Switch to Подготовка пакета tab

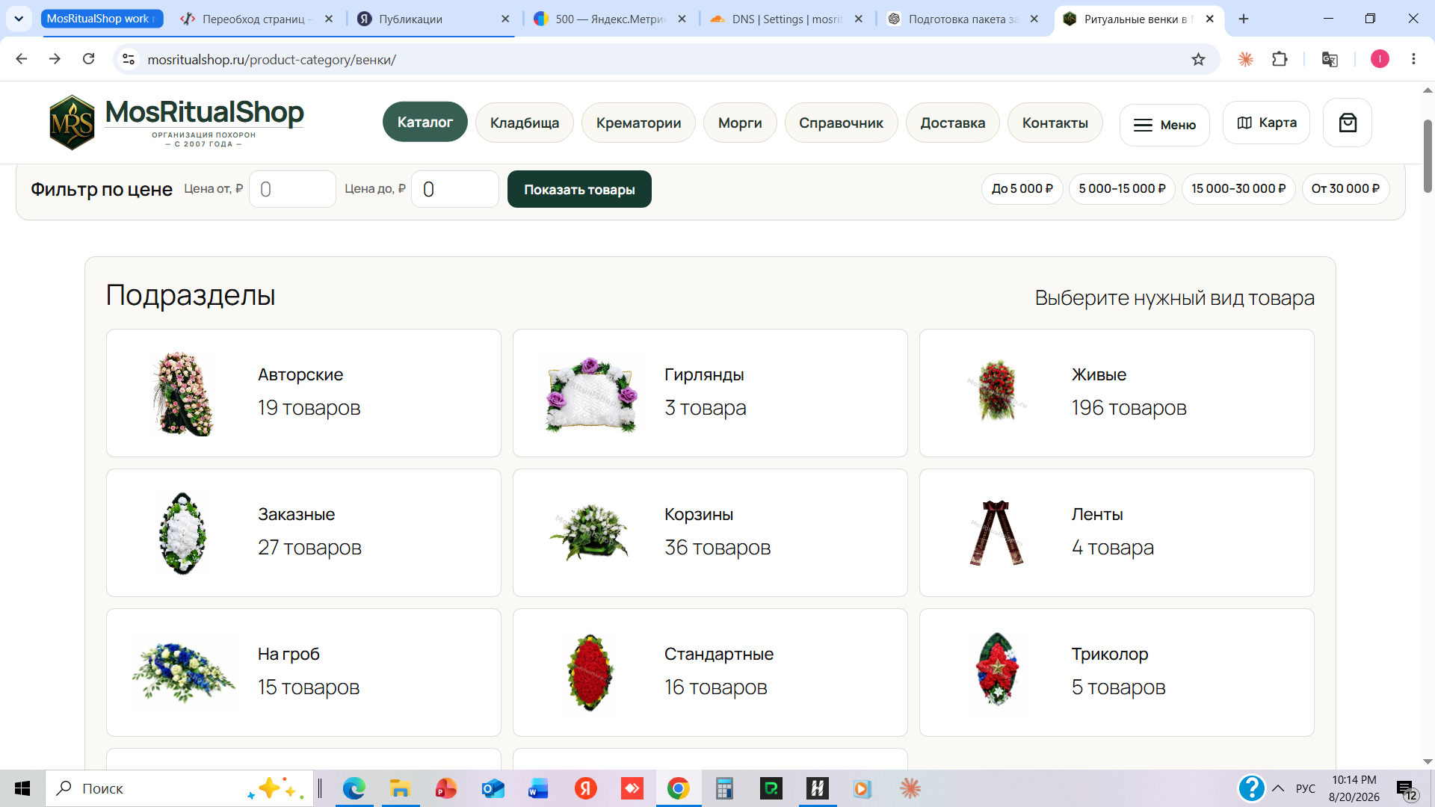(x=963, y=19)
